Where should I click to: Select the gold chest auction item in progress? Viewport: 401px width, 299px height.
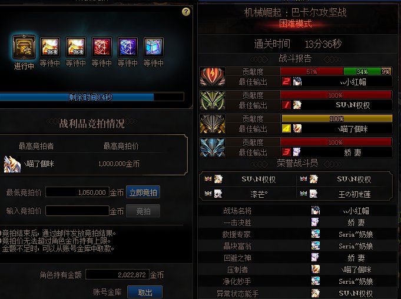(24, 47)
